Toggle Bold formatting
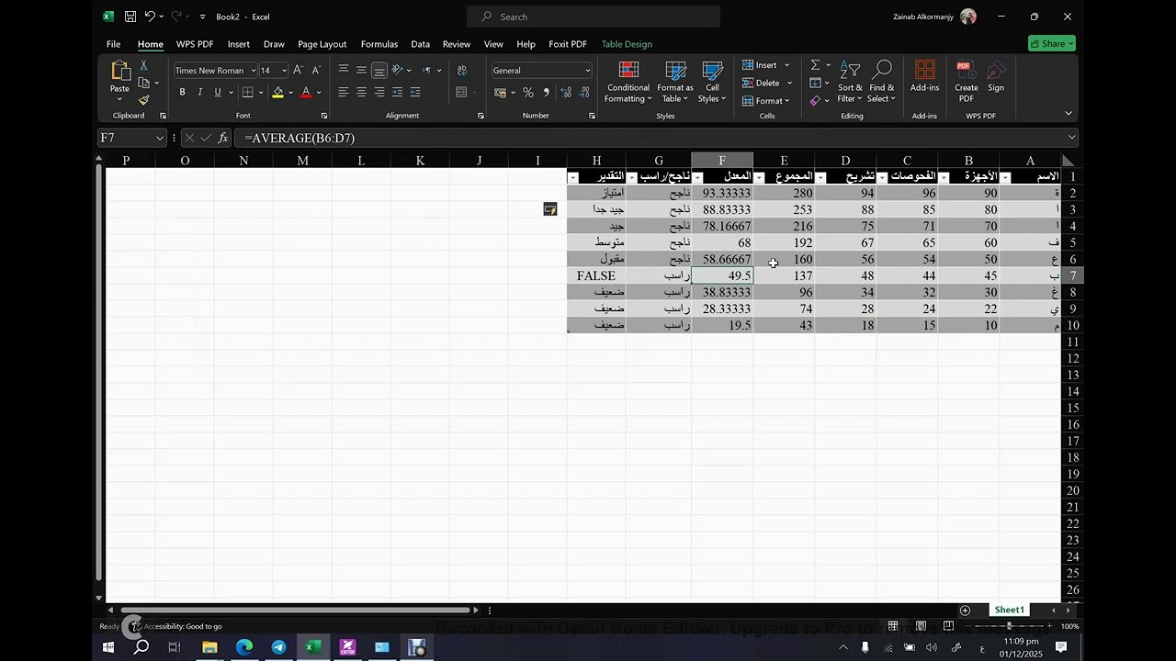1176x661 pixels. (182, 92)
